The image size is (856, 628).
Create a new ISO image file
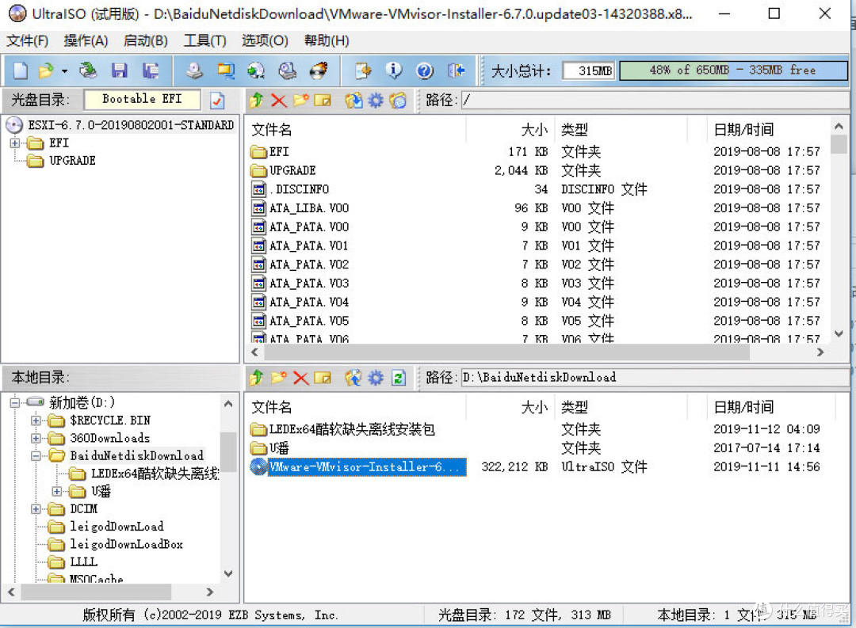pyautogui.click(x=20, y=70)
